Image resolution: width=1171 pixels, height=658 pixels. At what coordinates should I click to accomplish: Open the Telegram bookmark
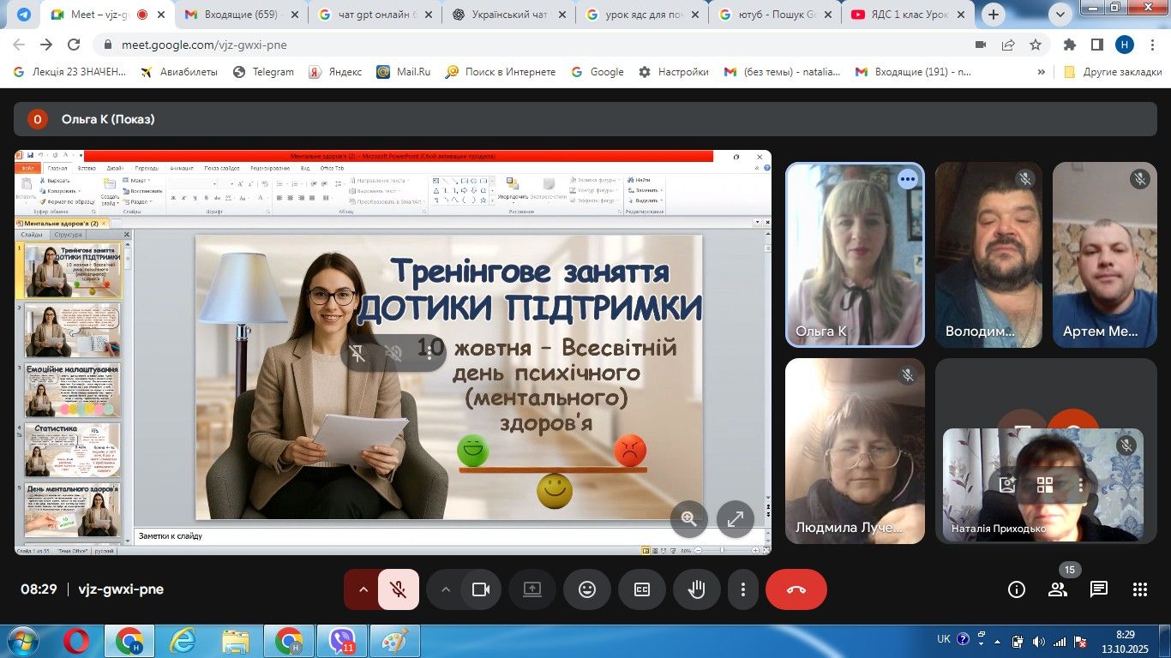pos(264,72)
